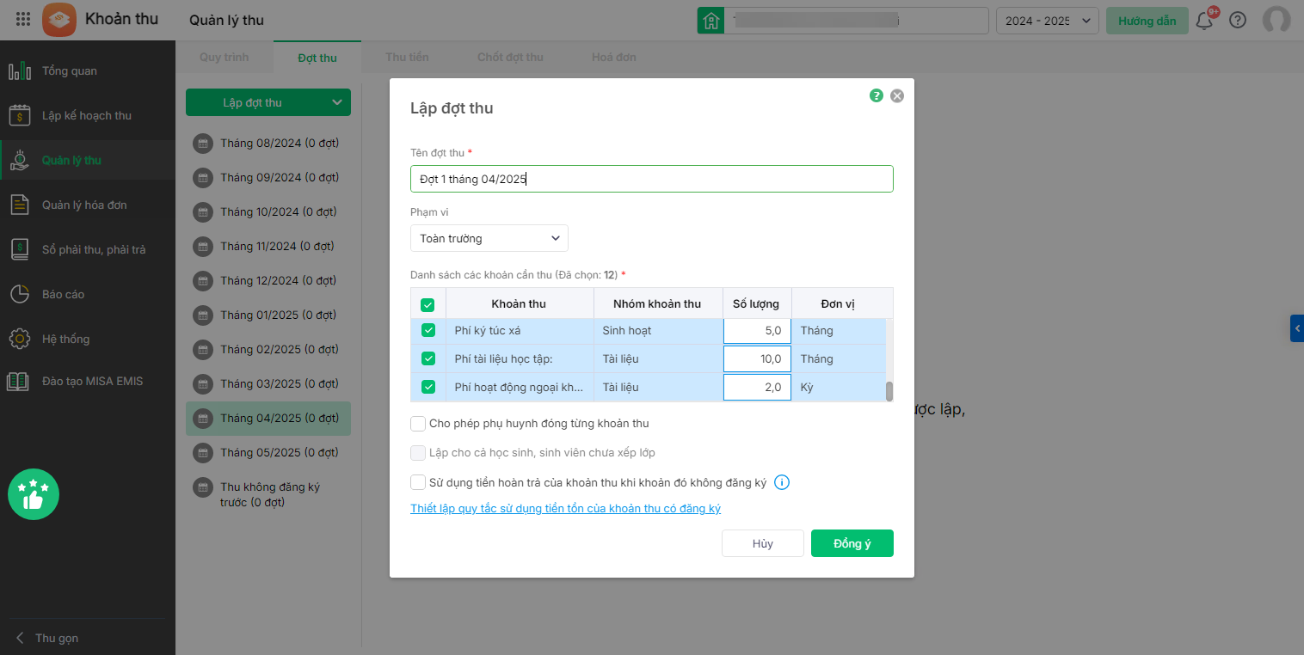
Task: Edit the quantity 5,0 for Phí ký túc xá
Action: click(757, 330)
